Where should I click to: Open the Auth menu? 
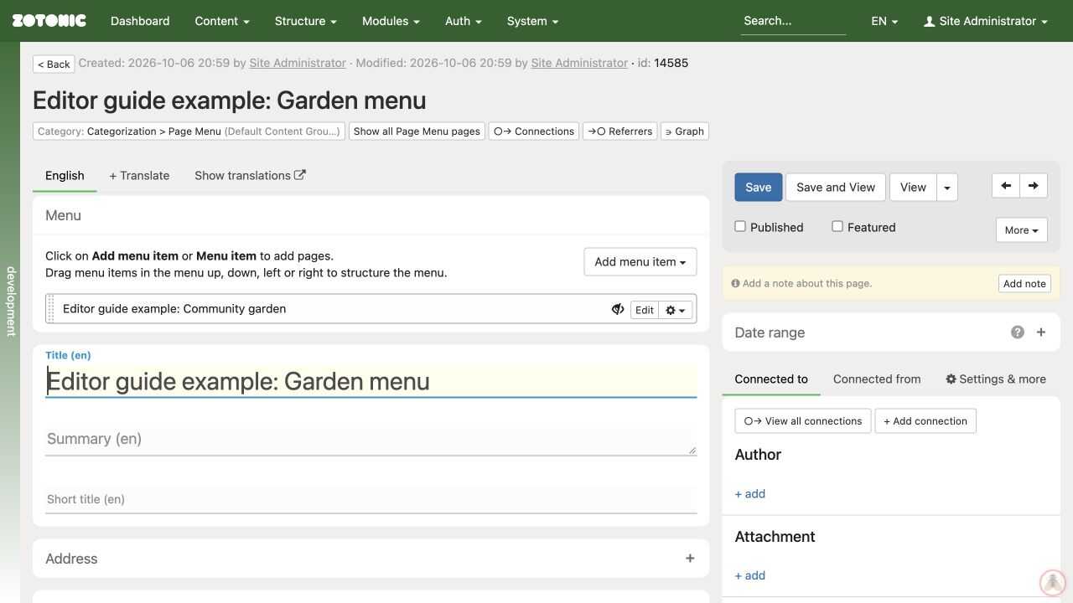point(463,21)
